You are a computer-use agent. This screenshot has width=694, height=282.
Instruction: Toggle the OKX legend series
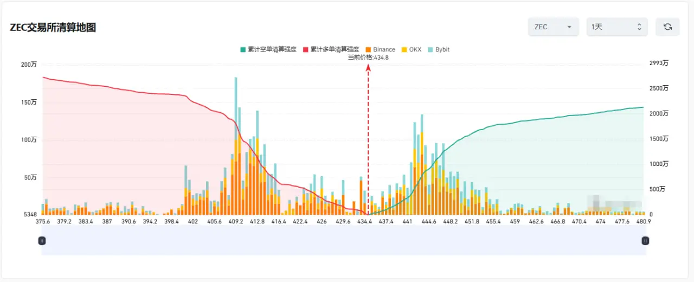(x=412, y=49)
